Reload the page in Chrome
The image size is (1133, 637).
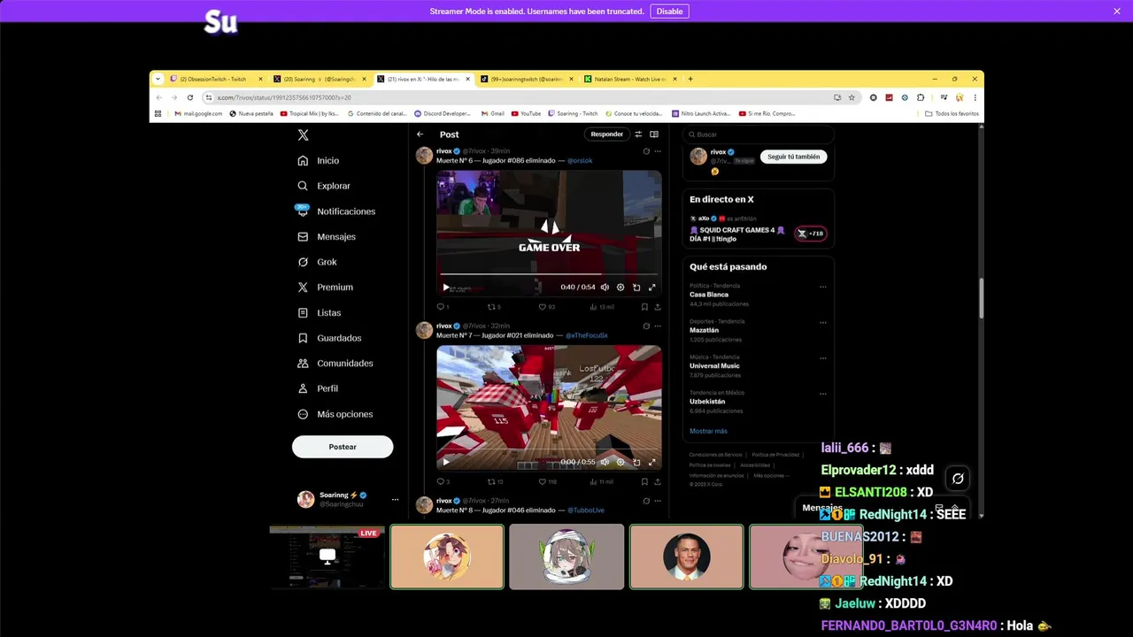click(x=189, y=97)
